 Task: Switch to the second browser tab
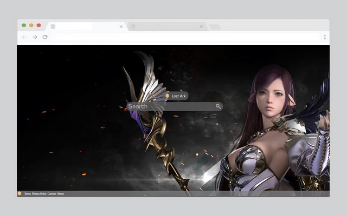coord(168,26)
